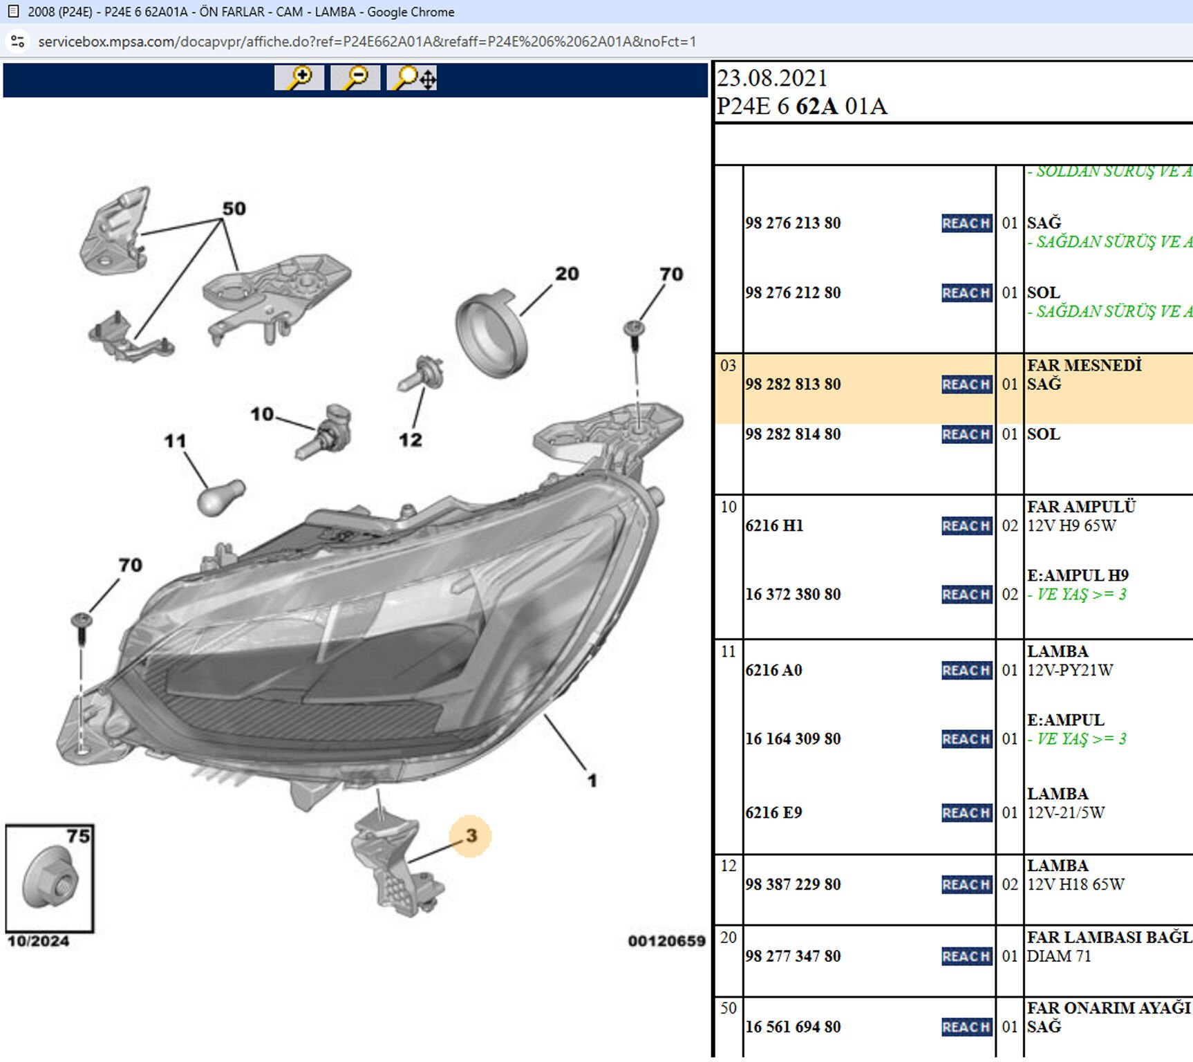Click the zoom out magnifier icon
This screenshot has width=1193, height=1062.
tap(355, 77)
